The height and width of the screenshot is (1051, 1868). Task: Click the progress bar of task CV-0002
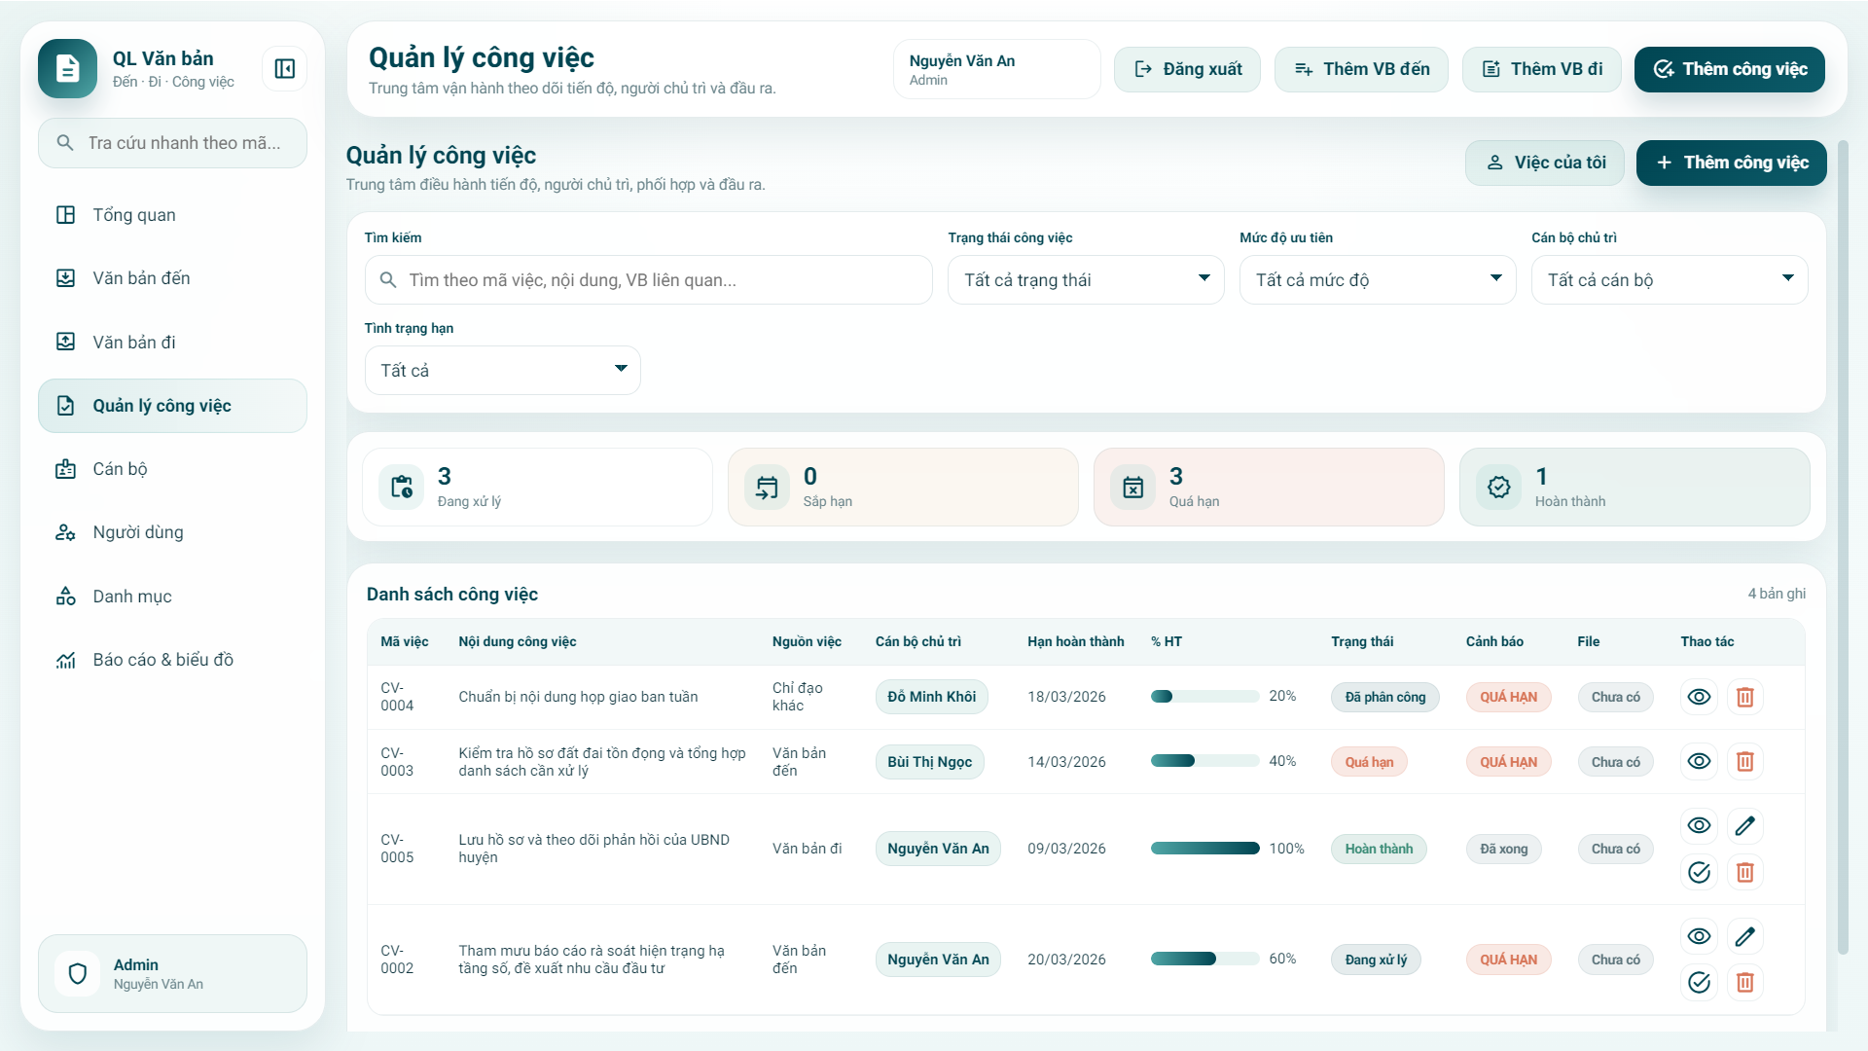1204,960
